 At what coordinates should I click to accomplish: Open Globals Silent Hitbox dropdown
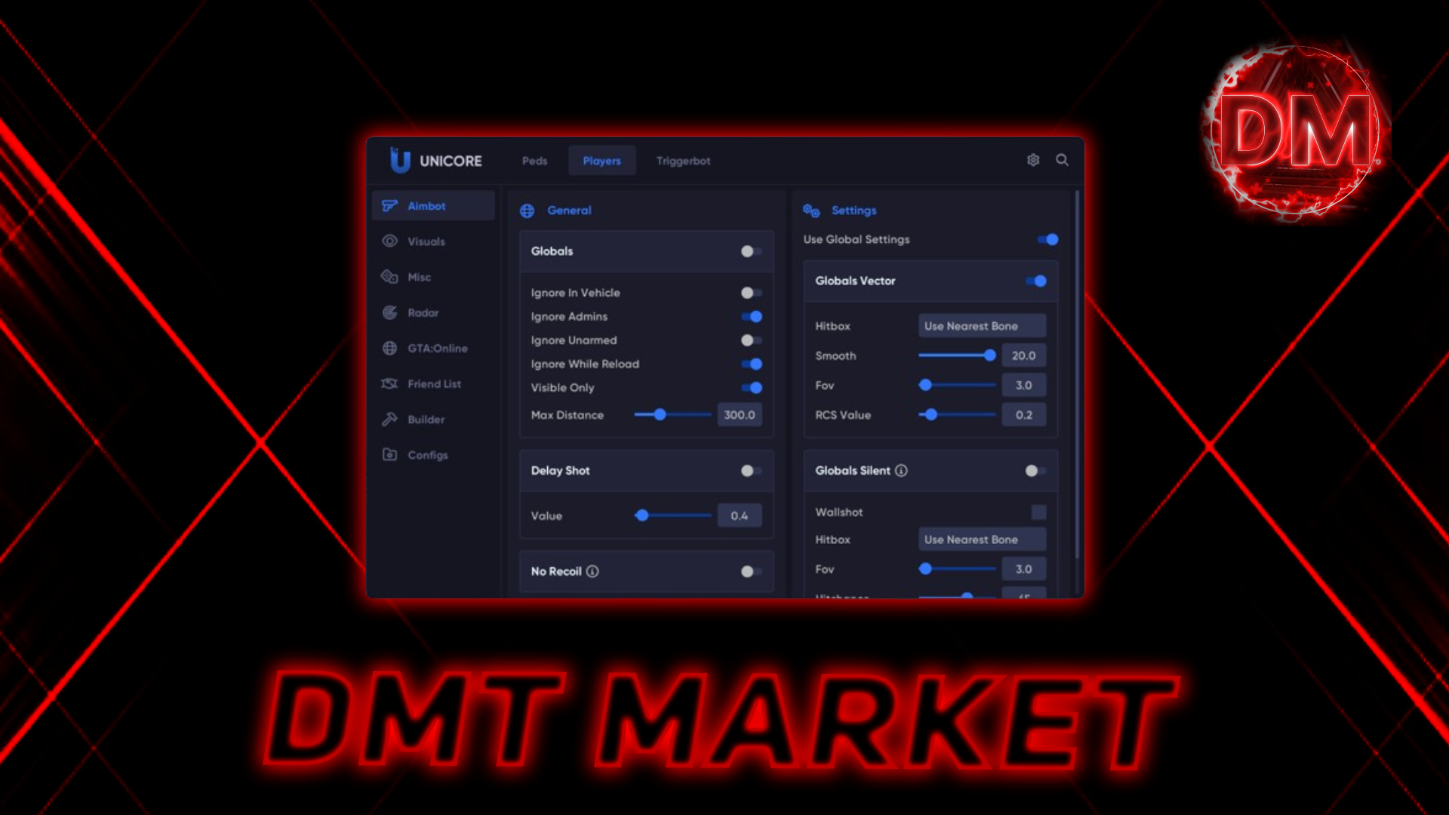pos(981,540)
